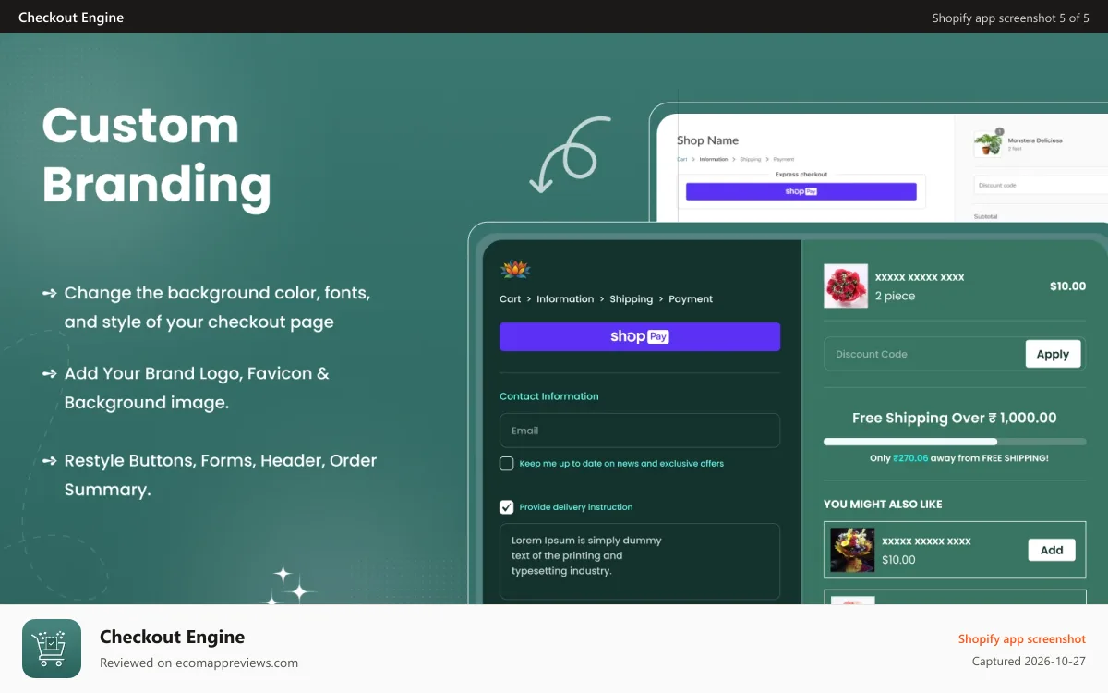Click the Custom Branding headline
1108x693 pixels.
point(157,155)
